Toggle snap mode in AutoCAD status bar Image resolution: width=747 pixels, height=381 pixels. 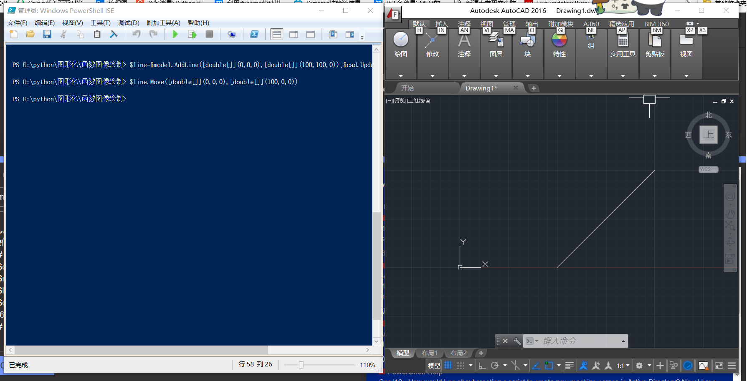(460, 366)
